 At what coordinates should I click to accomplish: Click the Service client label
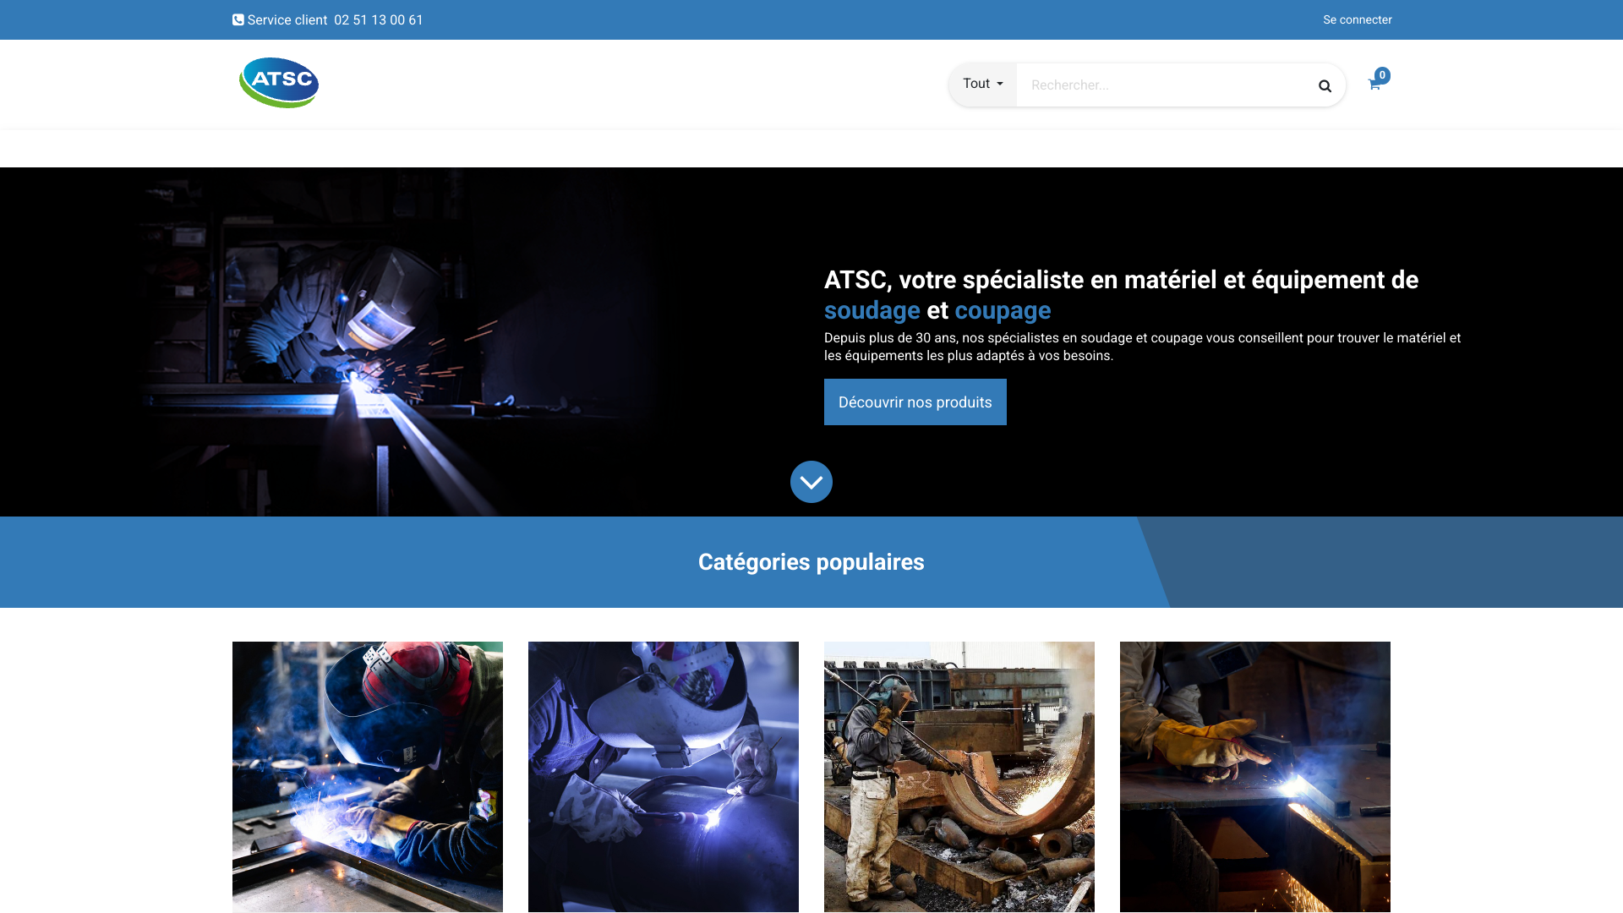(287, 20)
